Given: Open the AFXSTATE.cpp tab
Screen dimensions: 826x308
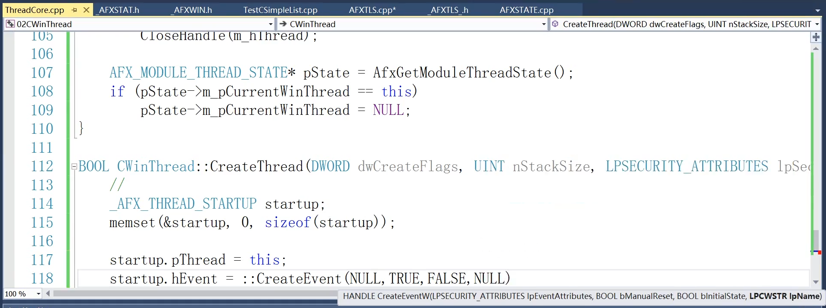Looking at the screenshot, I should click(x=527, y=10).
